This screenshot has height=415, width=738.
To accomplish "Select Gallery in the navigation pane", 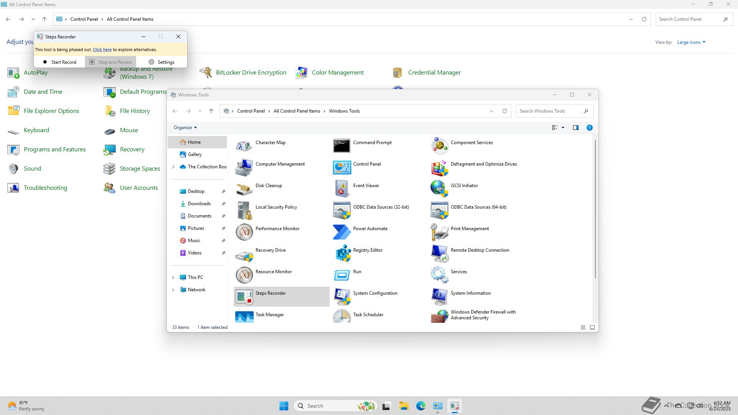I will (x=194, y=154).
